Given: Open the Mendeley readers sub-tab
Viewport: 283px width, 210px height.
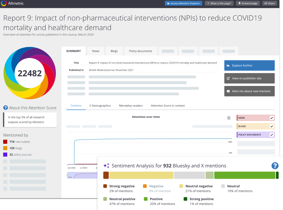Looking at the screenshot, I should pos(131,106).
